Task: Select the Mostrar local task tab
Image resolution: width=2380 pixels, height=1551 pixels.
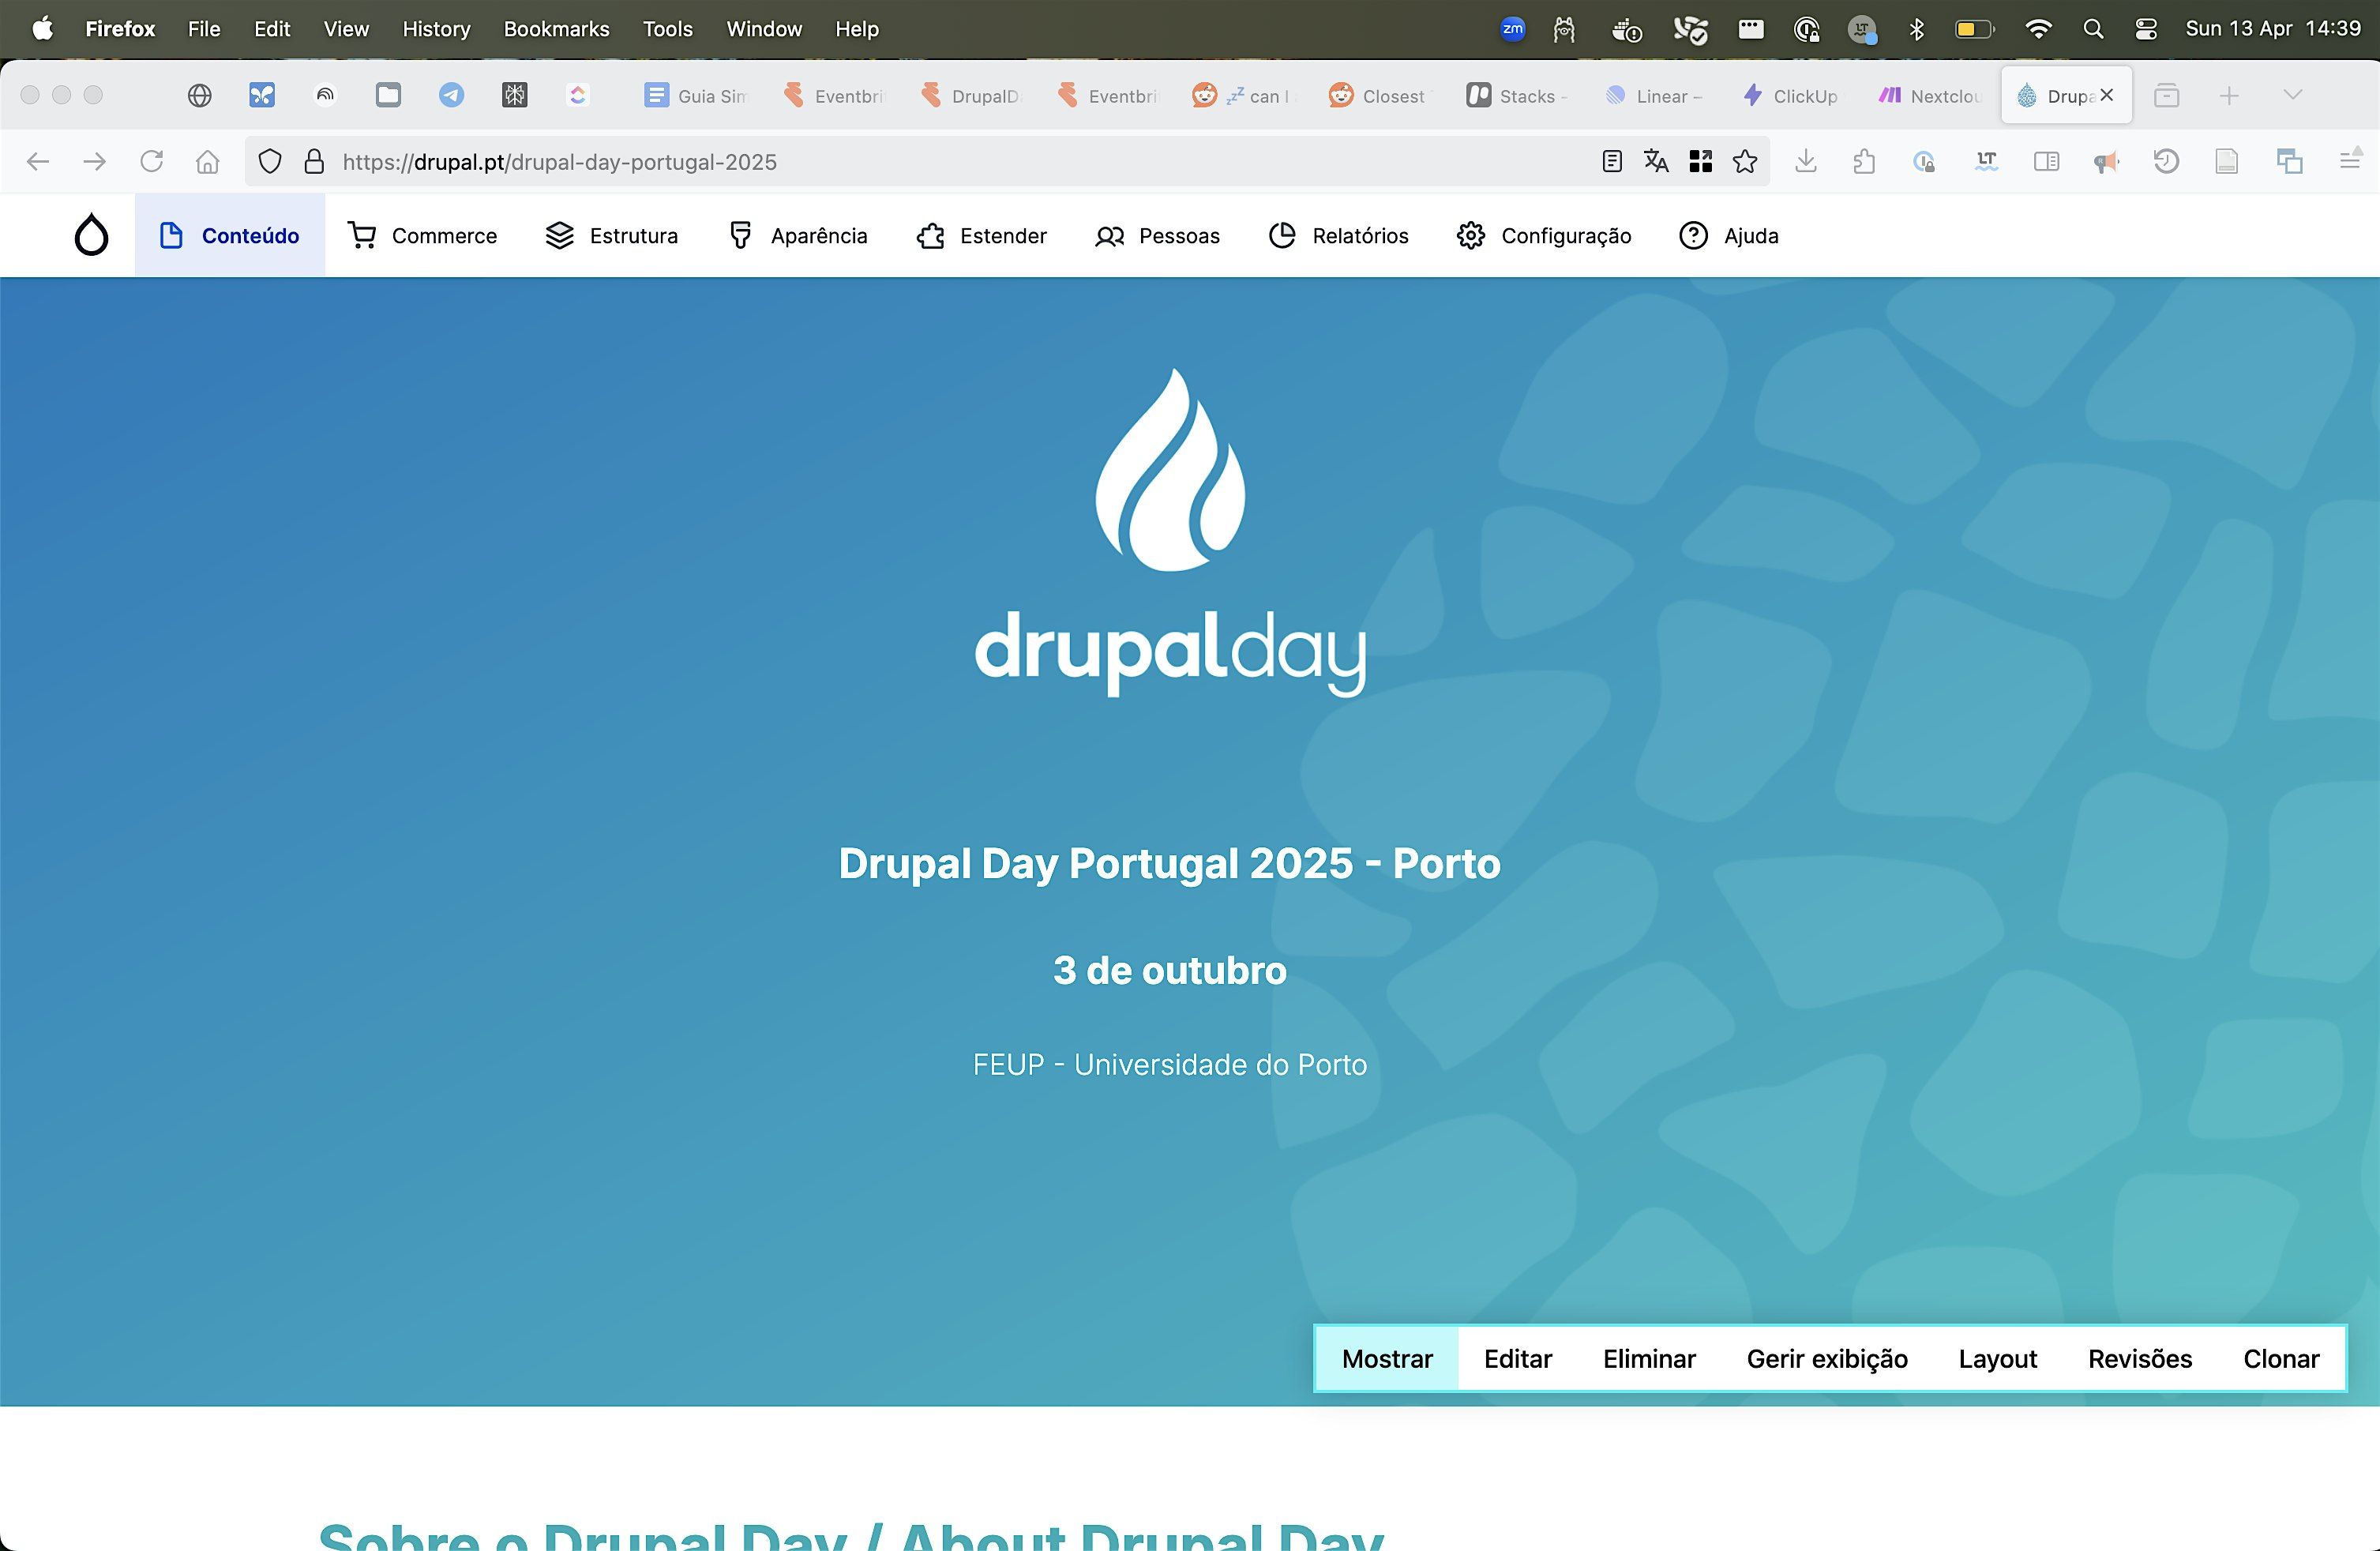Action: click(1387, 1358)
